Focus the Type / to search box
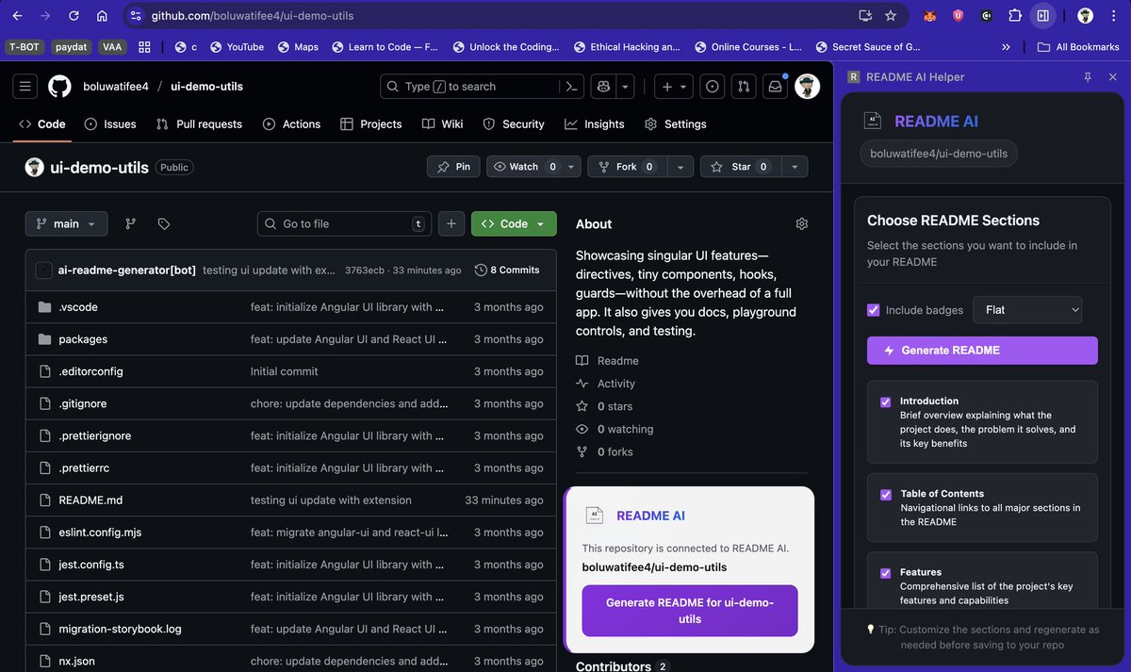The width and height of the screenshot is (1131, 672). tap(469, 86)
